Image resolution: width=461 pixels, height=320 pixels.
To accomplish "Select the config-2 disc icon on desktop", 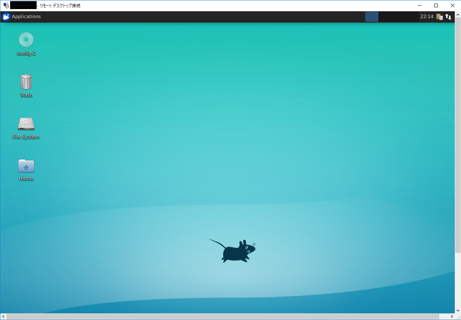I will tap(26, 40).
